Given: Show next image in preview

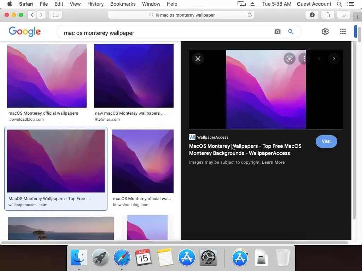Looking at the screenshot, I should (x=334, y=59).
